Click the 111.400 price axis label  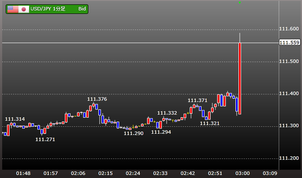(x=289, y=94)
